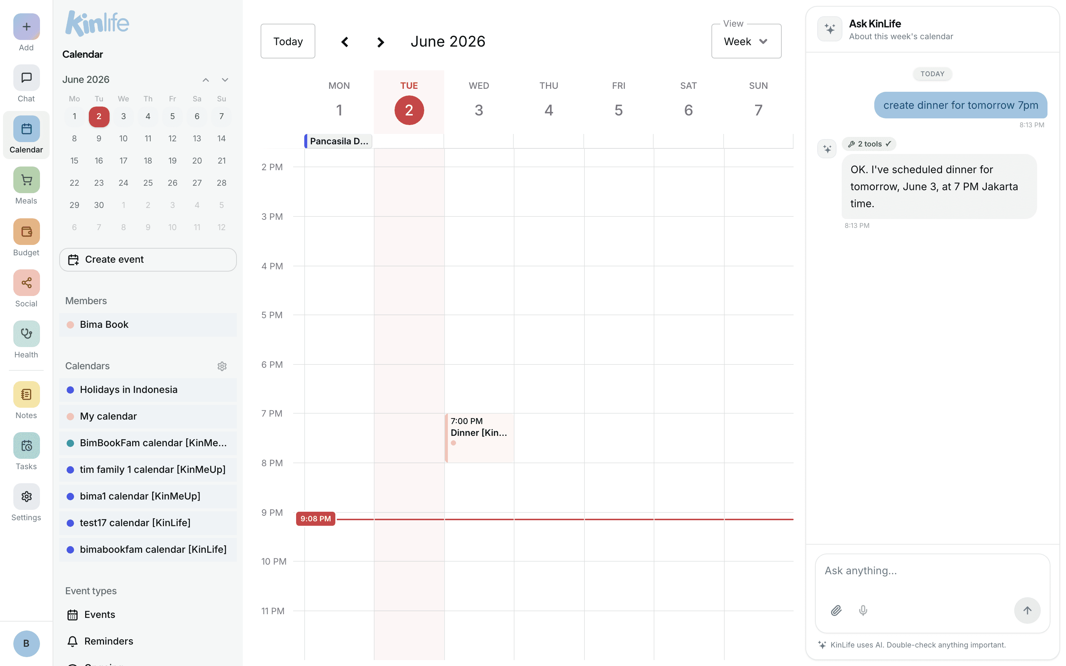Toggle My calendar visibility
The width and height of the screenshot is (1066, 666).
tap(148, 416)
